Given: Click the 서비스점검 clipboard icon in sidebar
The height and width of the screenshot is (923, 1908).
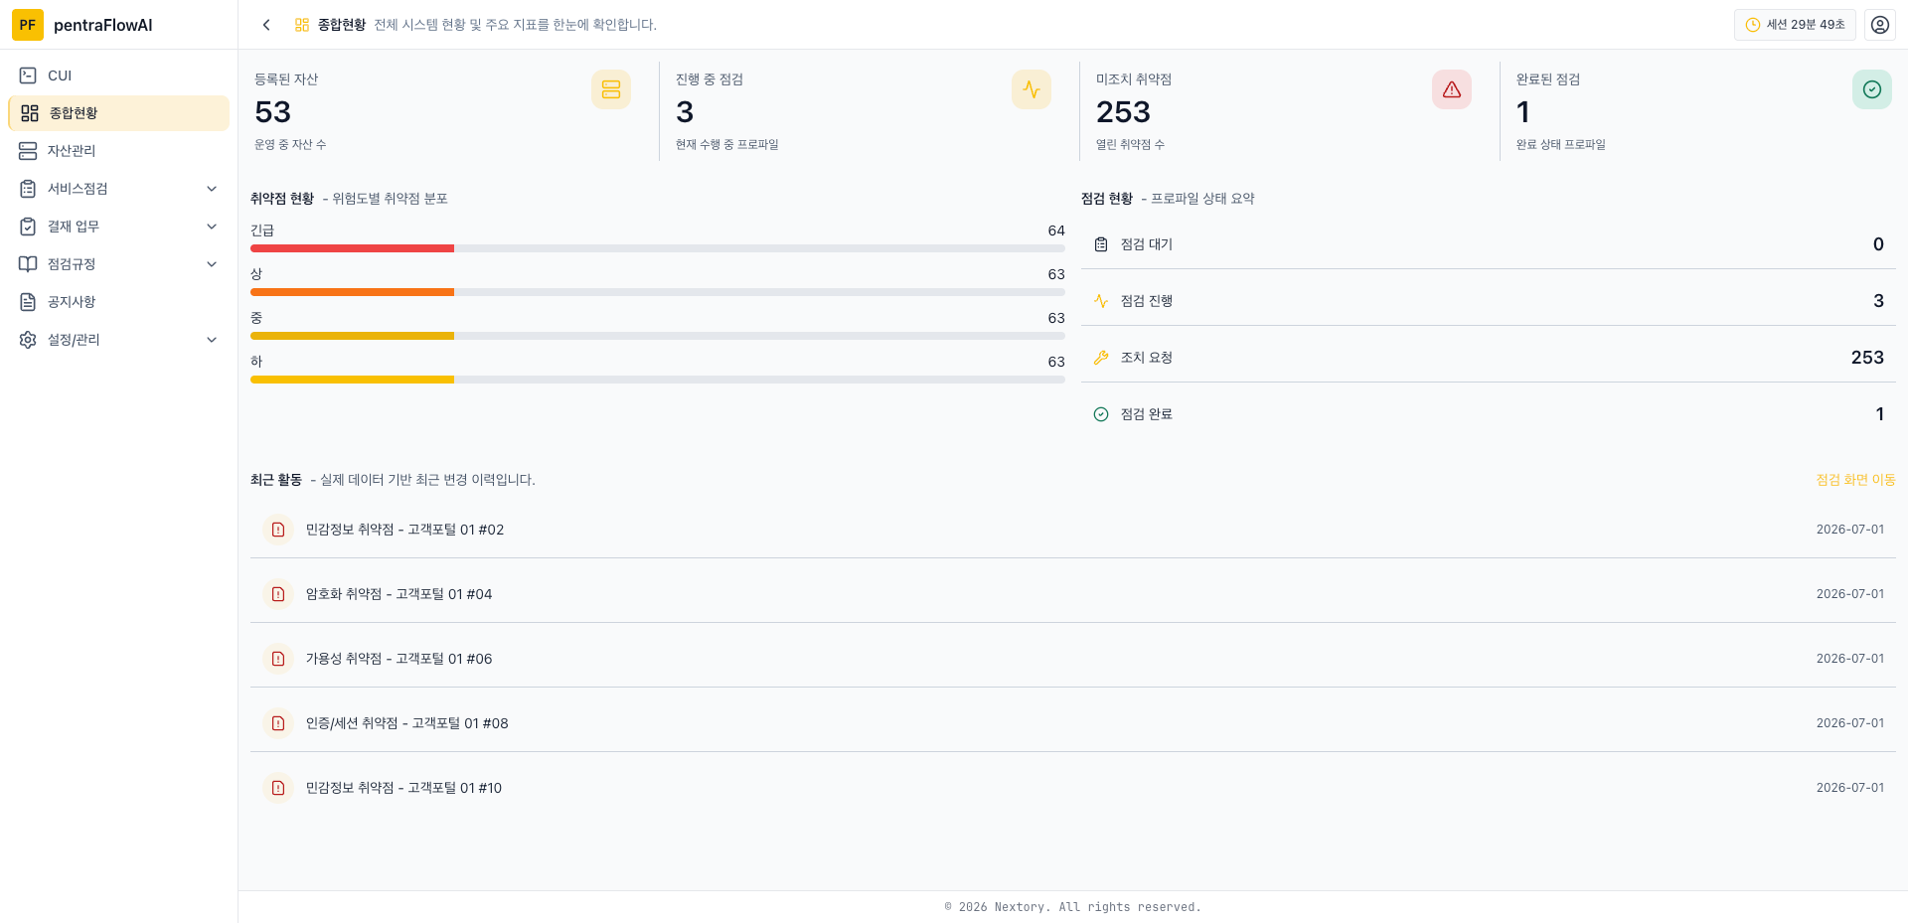Looking at the screenshot, I should coord(28,189).
